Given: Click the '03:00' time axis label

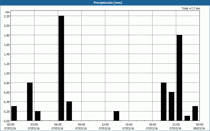Looking at the screenshot, I should pos(34,125).
